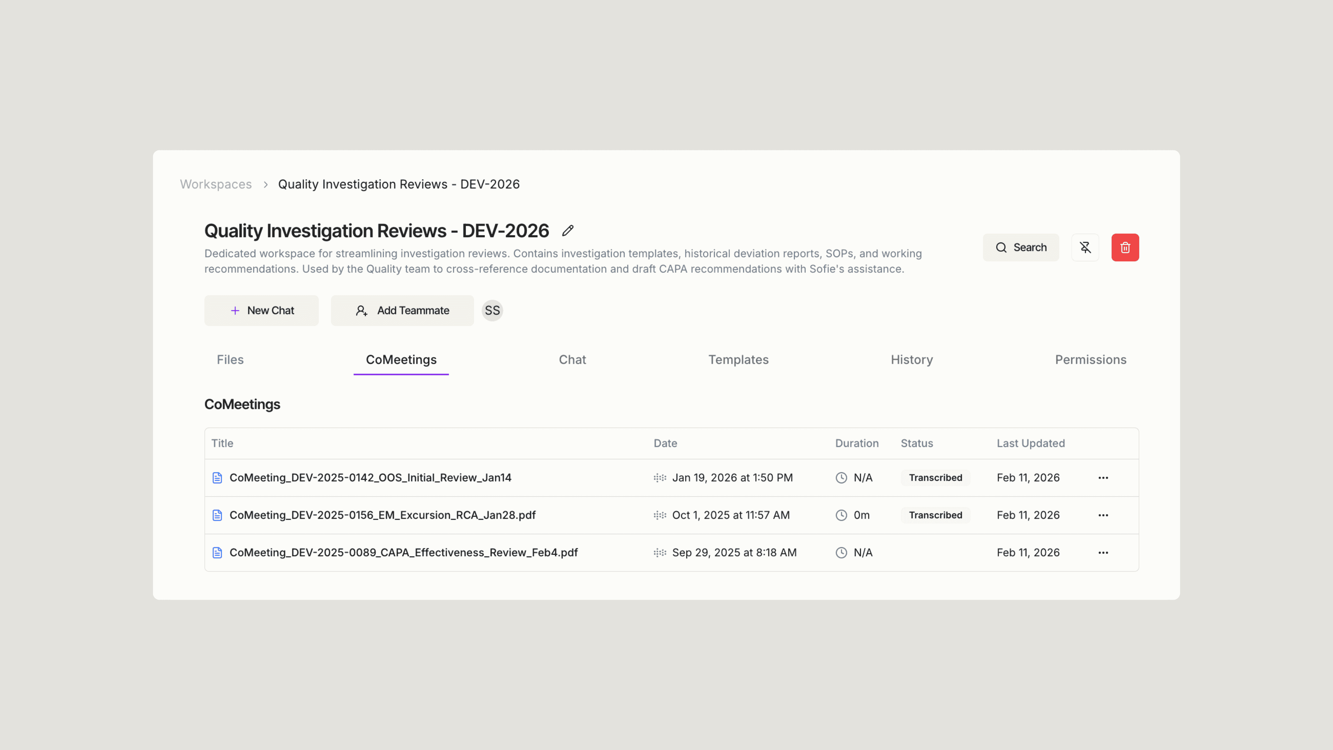1333x750 pixels.
Task: Click the SS teammate avatar
Action: [x=492, y=311]
